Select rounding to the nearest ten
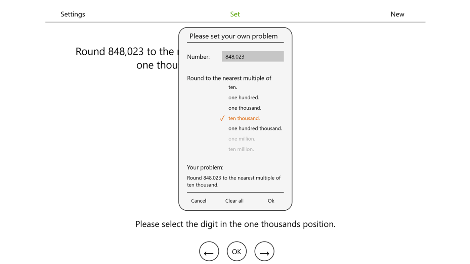This screenshot has width=470, height=264. pyautogui.click(x=232, y=87)
